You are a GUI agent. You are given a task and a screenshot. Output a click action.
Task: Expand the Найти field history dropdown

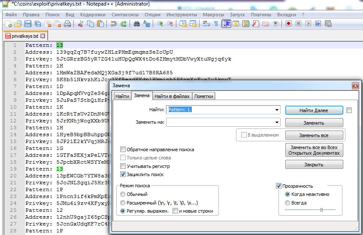tap(277, 110)
